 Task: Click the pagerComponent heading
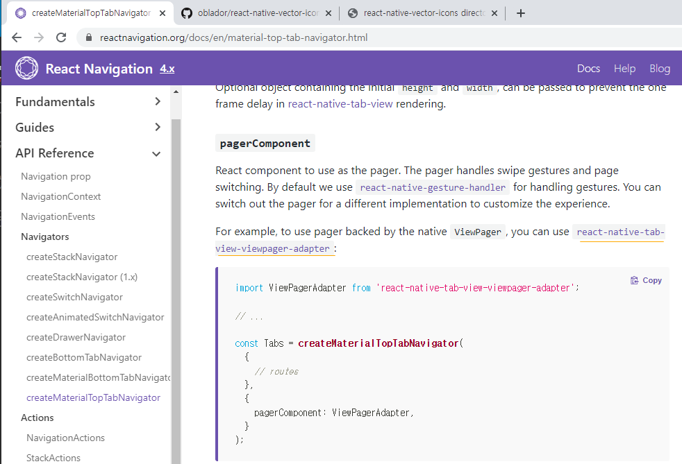click(x=265, y=144)
